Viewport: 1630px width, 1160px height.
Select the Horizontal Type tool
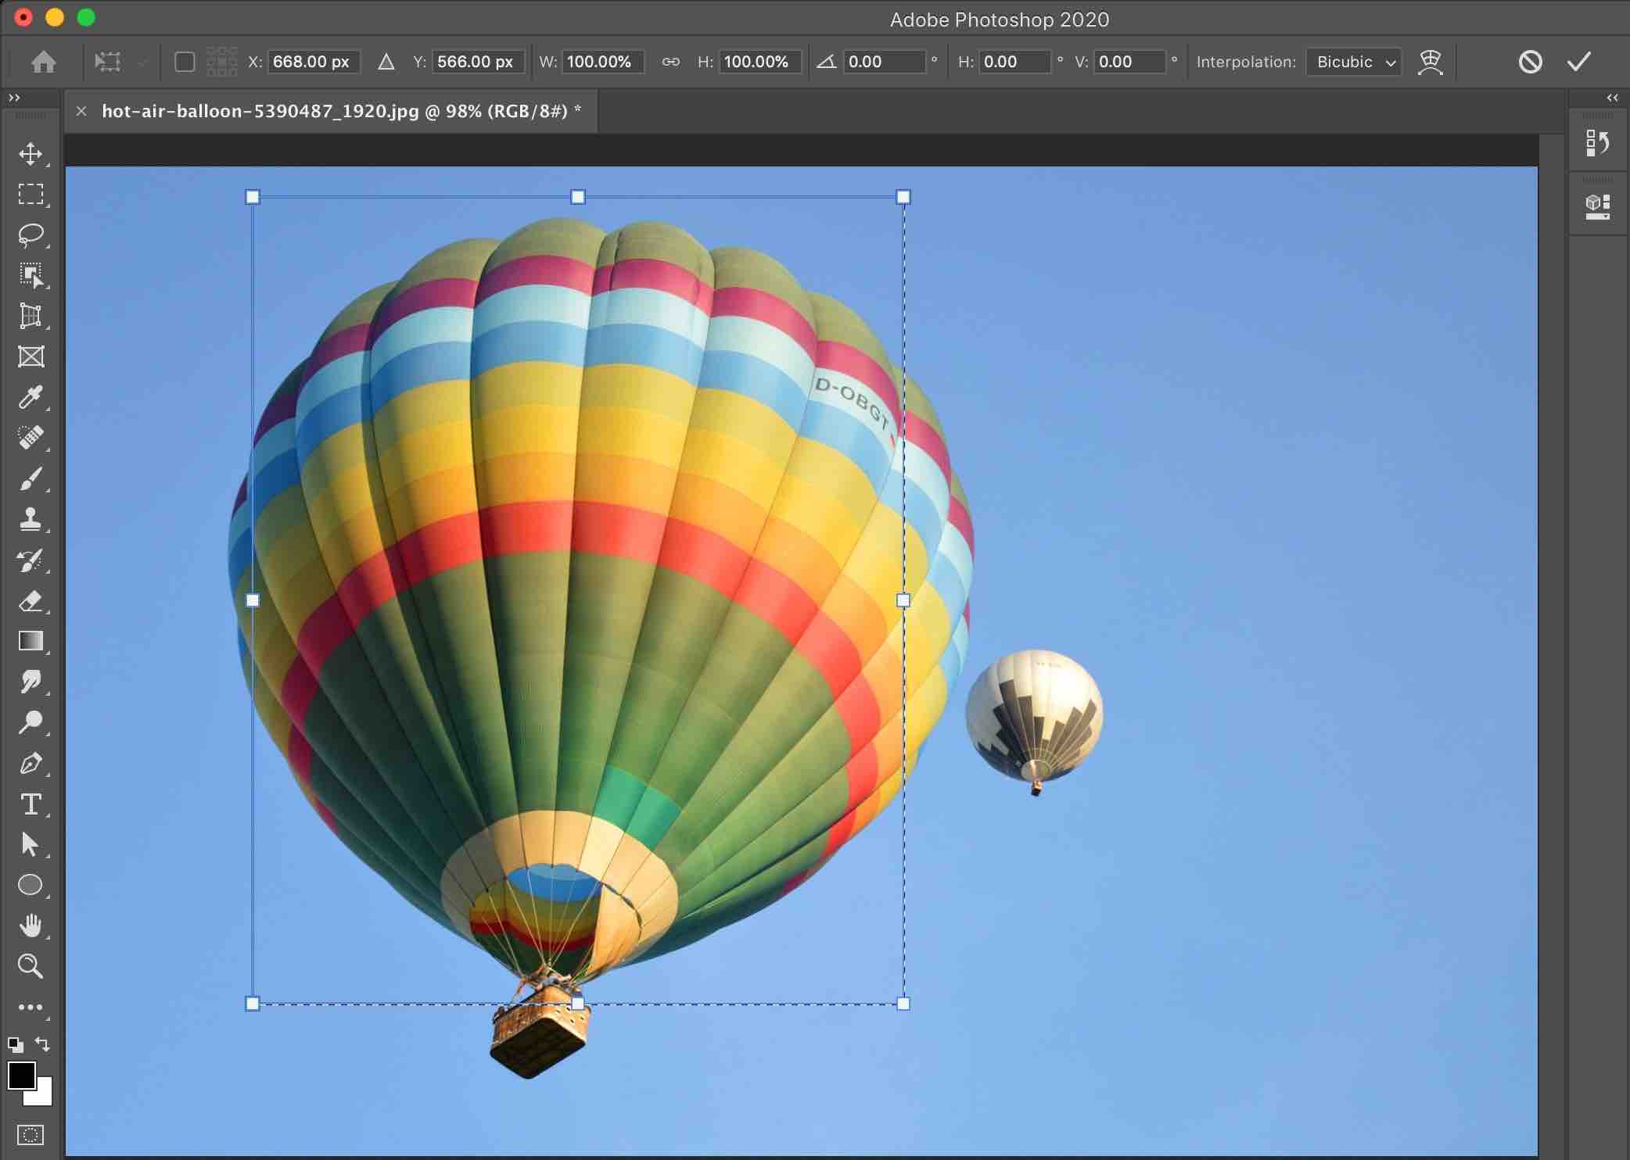pos(31,804)
